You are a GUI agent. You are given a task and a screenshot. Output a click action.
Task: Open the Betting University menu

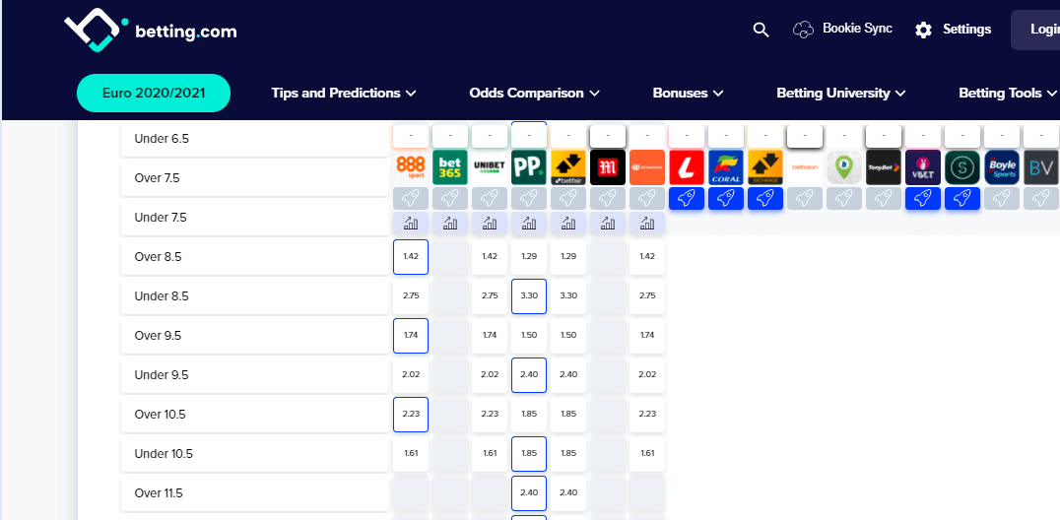841,94
